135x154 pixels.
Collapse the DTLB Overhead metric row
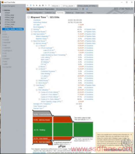[39, 48]
